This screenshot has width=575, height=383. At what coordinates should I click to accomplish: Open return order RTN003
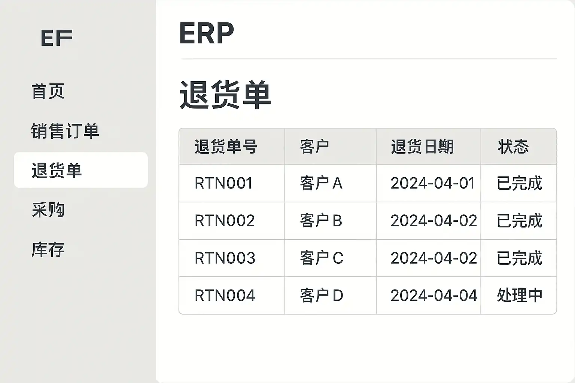[x=225, y=258]
